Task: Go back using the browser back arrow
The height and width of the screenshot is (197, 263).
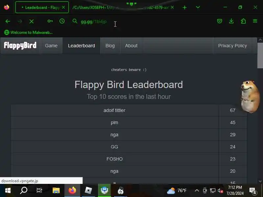Action: point(8,21)
